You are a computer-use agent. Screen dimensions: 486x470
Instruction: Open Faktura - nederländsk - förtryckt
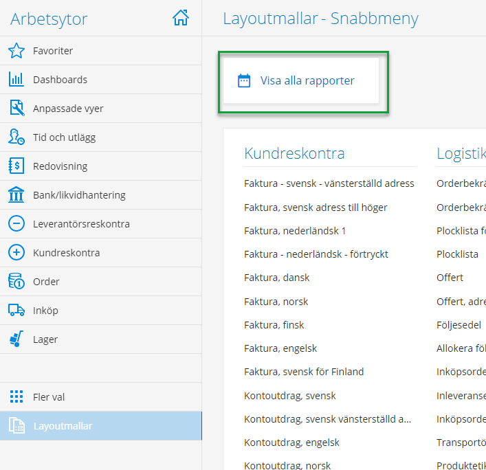click(x=316, y=254)
